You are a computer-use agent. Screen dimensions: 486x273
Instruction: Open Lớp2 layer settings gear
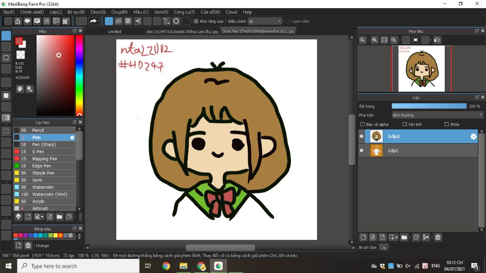pyautogui.click(x=473, y=136)
